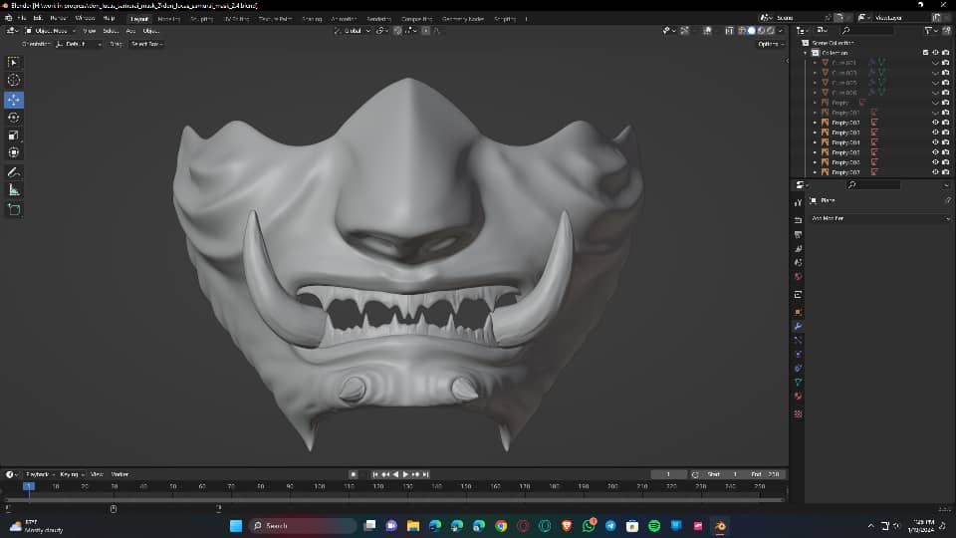Viewport: 956px width, 538px height.
Task: Toggle snapping magnet in header
Action: tap(397, 31)
